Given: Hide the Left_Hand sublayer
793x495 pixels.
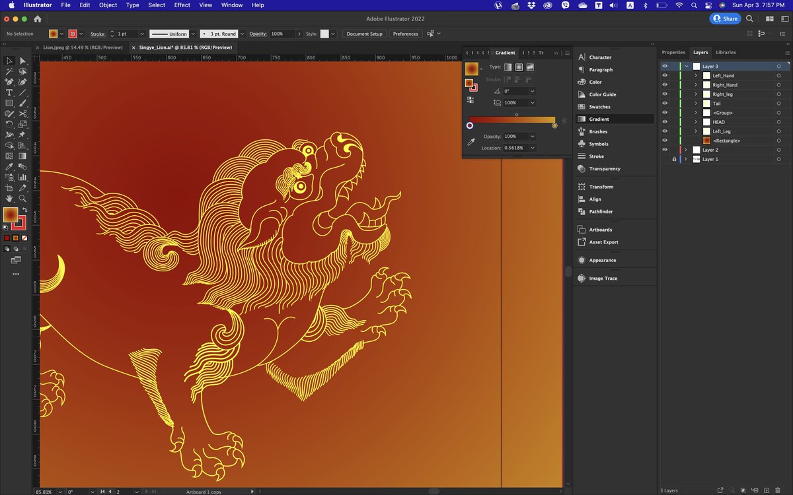Looking at the screenshot, I should coord(665,76).
